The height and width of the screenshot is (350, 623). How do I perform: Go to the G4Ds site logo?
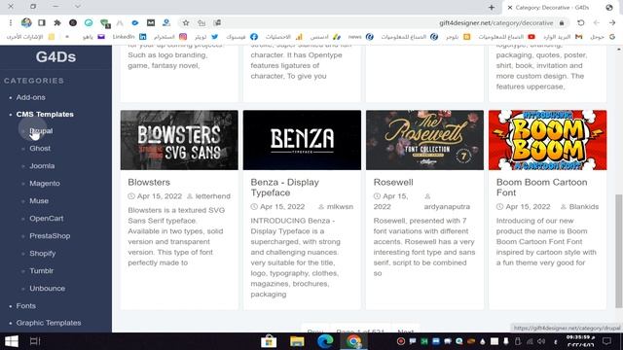click(55, 56)
